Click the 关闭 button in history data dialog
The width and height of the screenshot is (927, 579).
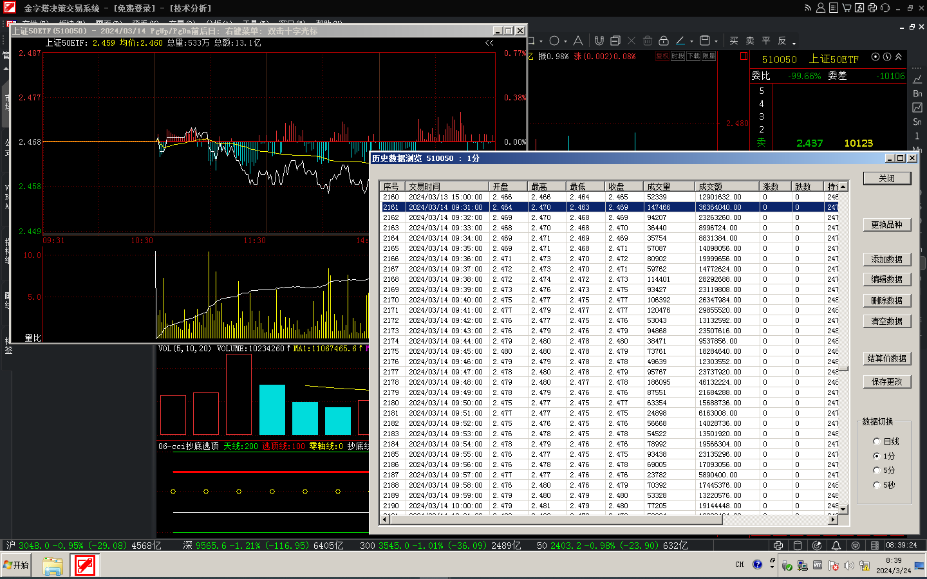pyautogui.click(x=887, y=178)
